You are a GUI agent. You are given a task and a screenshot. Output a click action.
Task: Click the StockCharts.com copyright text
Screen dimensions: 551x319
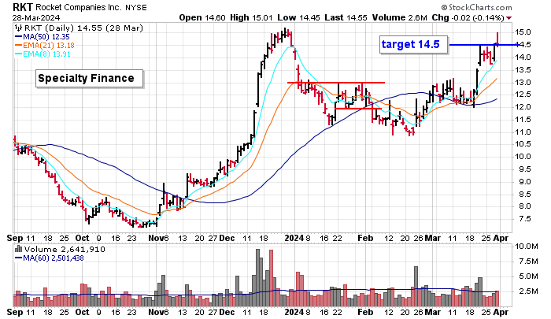476,7
